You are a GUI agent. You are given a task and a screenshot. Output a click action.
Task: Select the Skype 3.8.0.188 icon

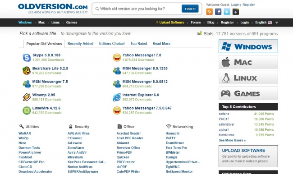pyautogui.click(x=27, y=57)
